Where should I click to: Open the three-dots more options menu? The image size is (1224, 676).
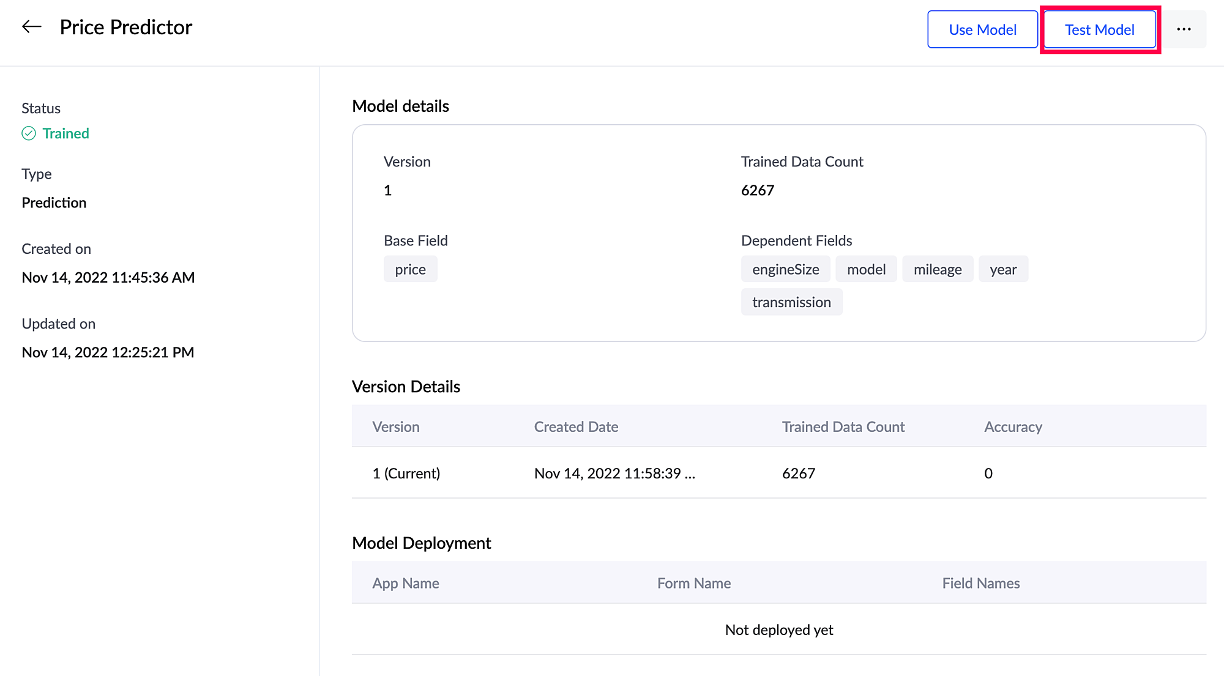[1184, 29]
